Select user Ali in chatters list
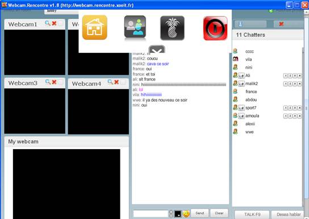The width and height of the screenshot is (309, 219). point(248,75)
